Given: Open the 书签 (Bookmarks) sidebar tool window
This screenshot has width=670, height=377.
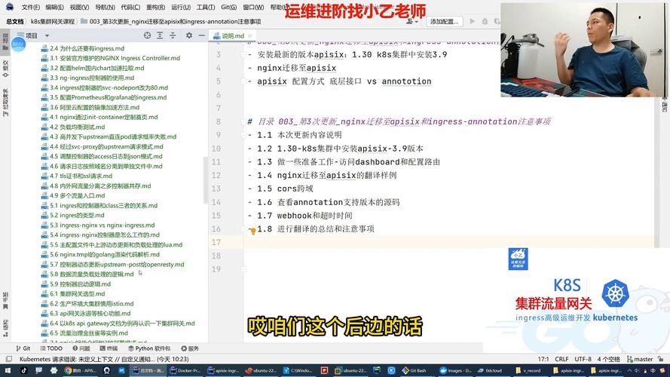Looking at the screenshot, I should click(5, 301).
